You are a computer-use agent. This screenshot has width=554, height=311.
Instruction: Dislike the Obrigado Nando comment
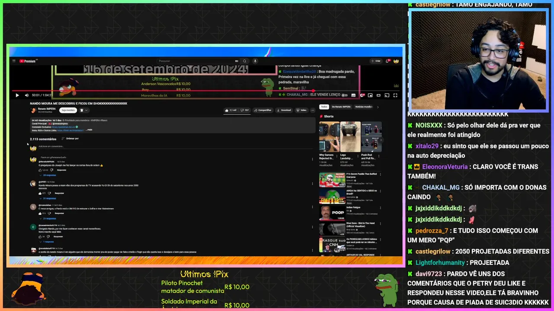point(48,237)
